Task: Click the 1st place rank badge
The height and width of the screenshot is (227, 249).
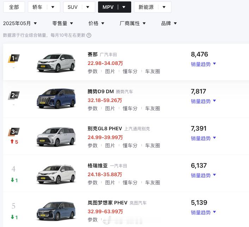Action: point(14,58)
